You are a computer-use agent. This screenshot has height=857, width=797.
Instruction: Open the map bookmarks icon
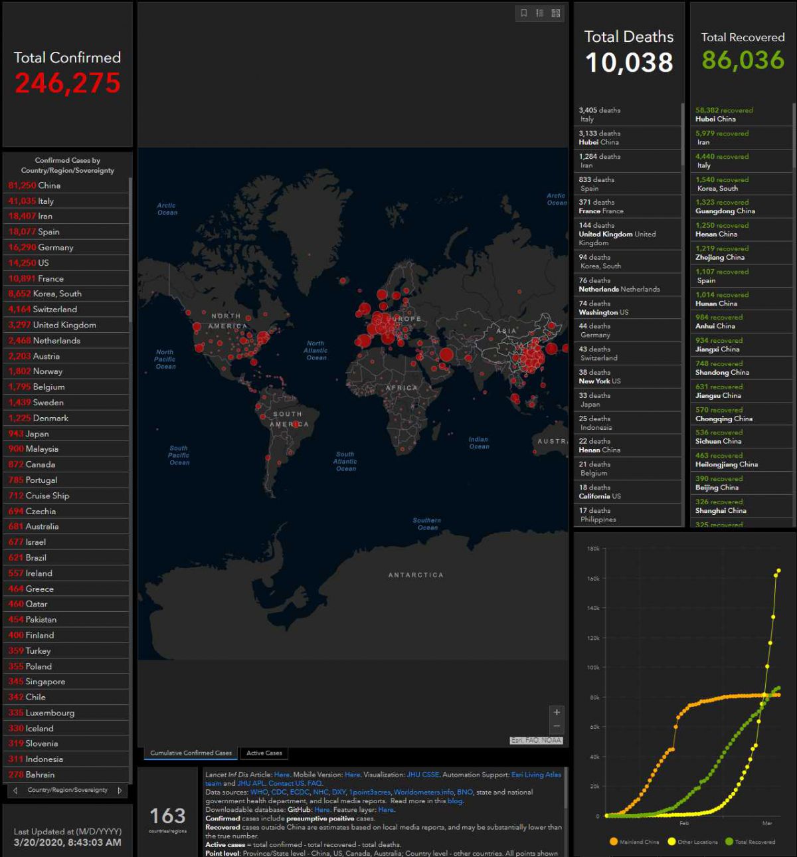(x=523, y=13)
